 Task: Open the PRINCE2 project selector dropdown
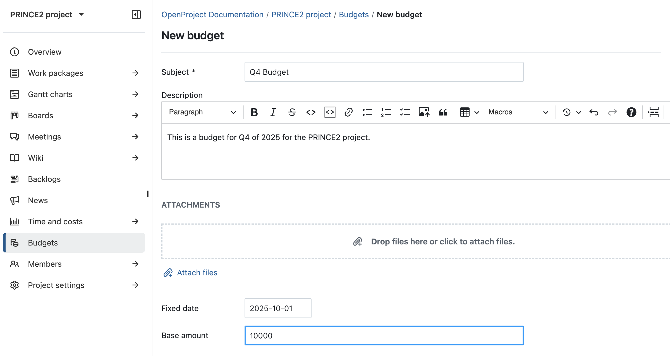click(x=47, y=15)
